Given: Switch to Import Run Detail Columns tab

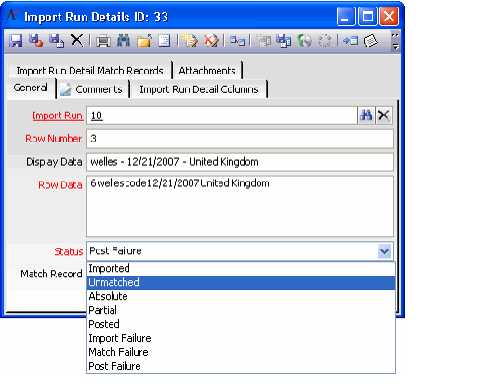Looking at the screenshot, I should (199, 89).
